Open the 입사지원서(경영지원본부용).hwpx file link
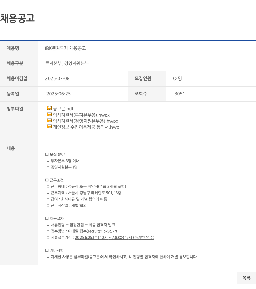This screenshot has height=289, width=256. point(85,121)
